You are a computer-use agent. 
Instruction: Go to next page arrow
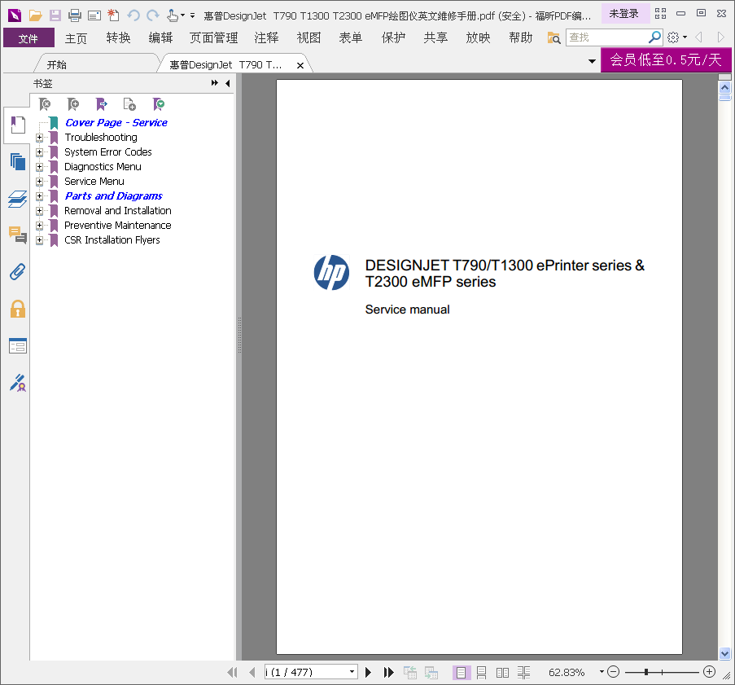point(368,672)
